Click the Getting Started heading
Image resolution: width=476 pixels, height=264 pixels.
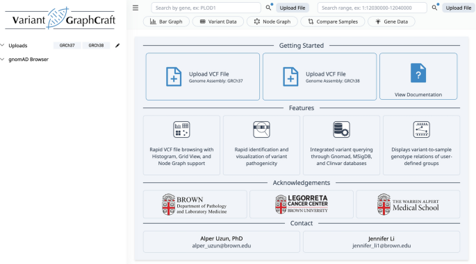pos(302,46)
